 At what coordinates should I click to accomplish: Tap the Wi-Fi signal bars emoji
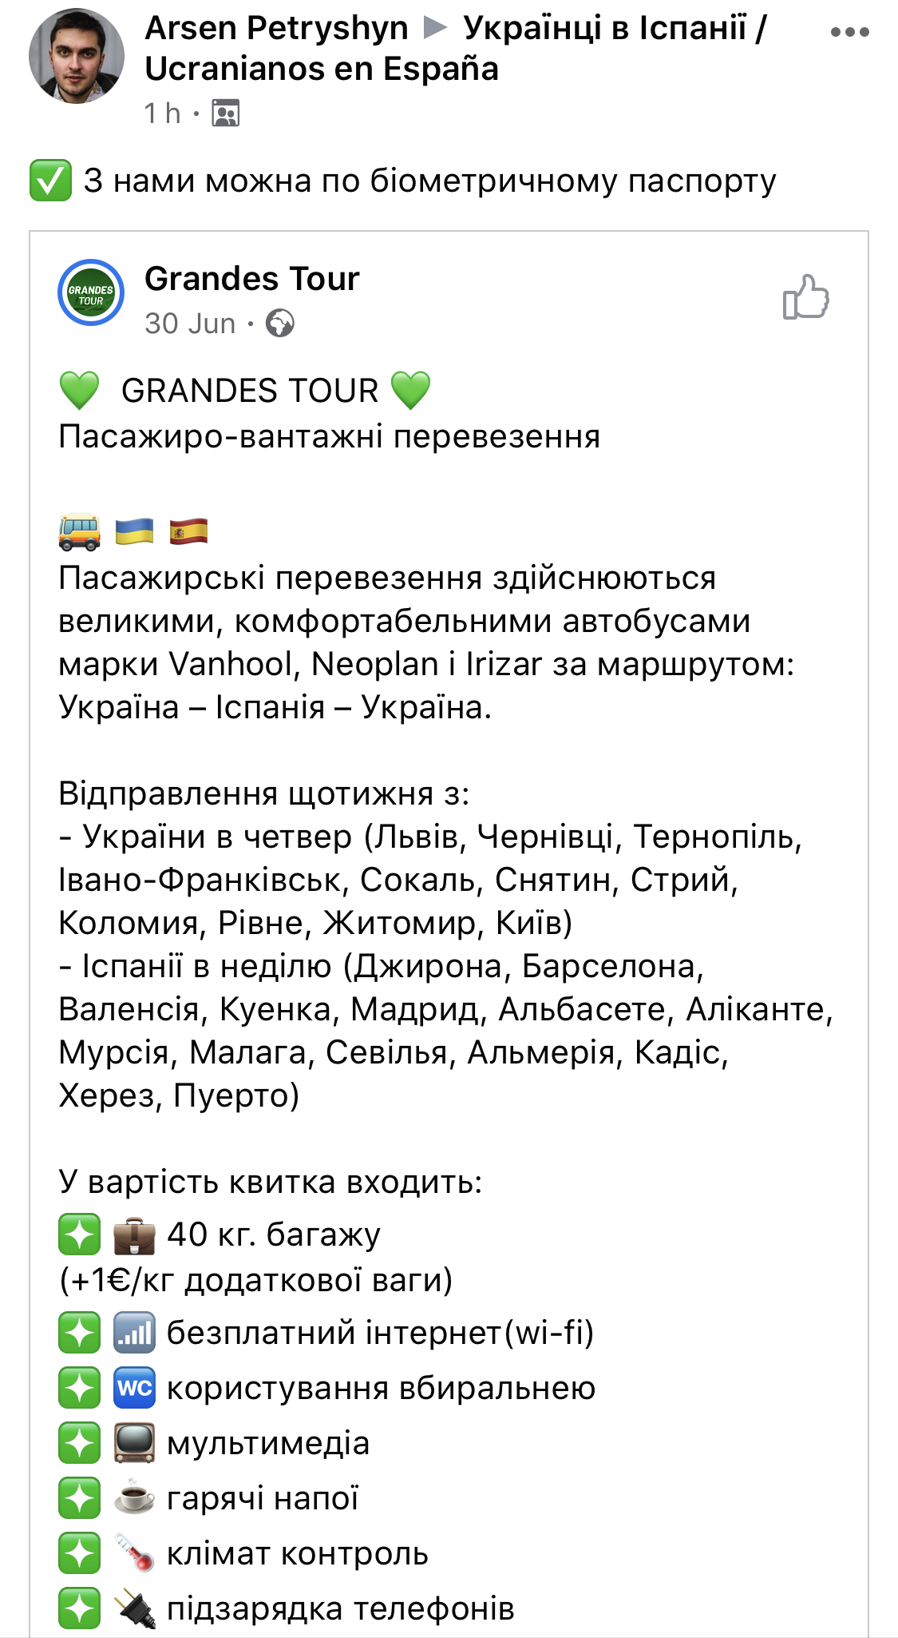point(134,1333)
